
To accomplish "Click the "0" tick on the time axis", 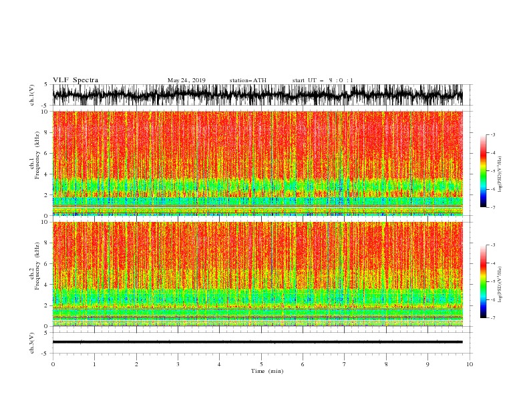I will [x=53, y=364].
